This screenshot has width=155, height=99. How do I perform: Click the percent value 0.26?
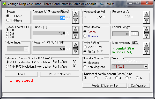[x=127, y=17]
